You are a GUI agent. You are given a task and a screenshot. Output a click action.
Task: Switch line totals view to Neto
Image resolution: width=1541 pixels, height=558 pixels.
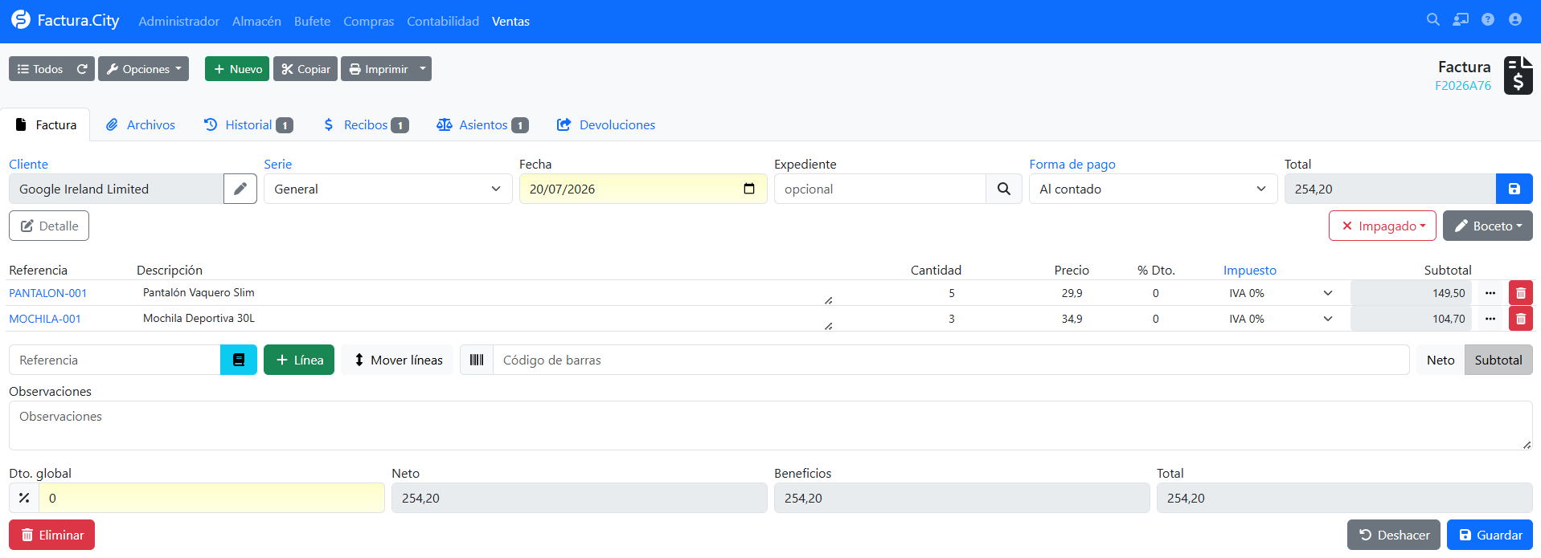[1441, 360]
